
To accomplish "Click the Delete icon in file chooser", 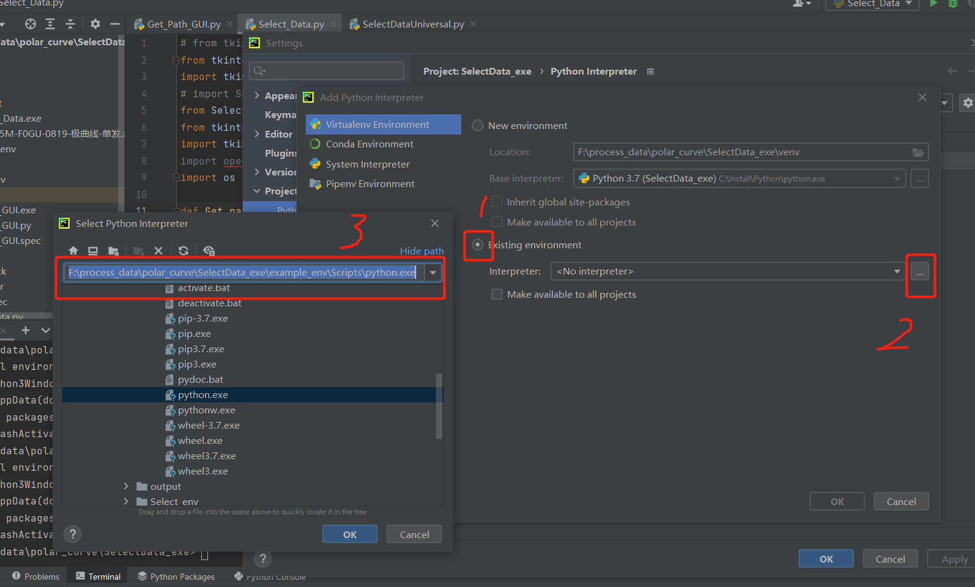I will click(x=158, y=251).
